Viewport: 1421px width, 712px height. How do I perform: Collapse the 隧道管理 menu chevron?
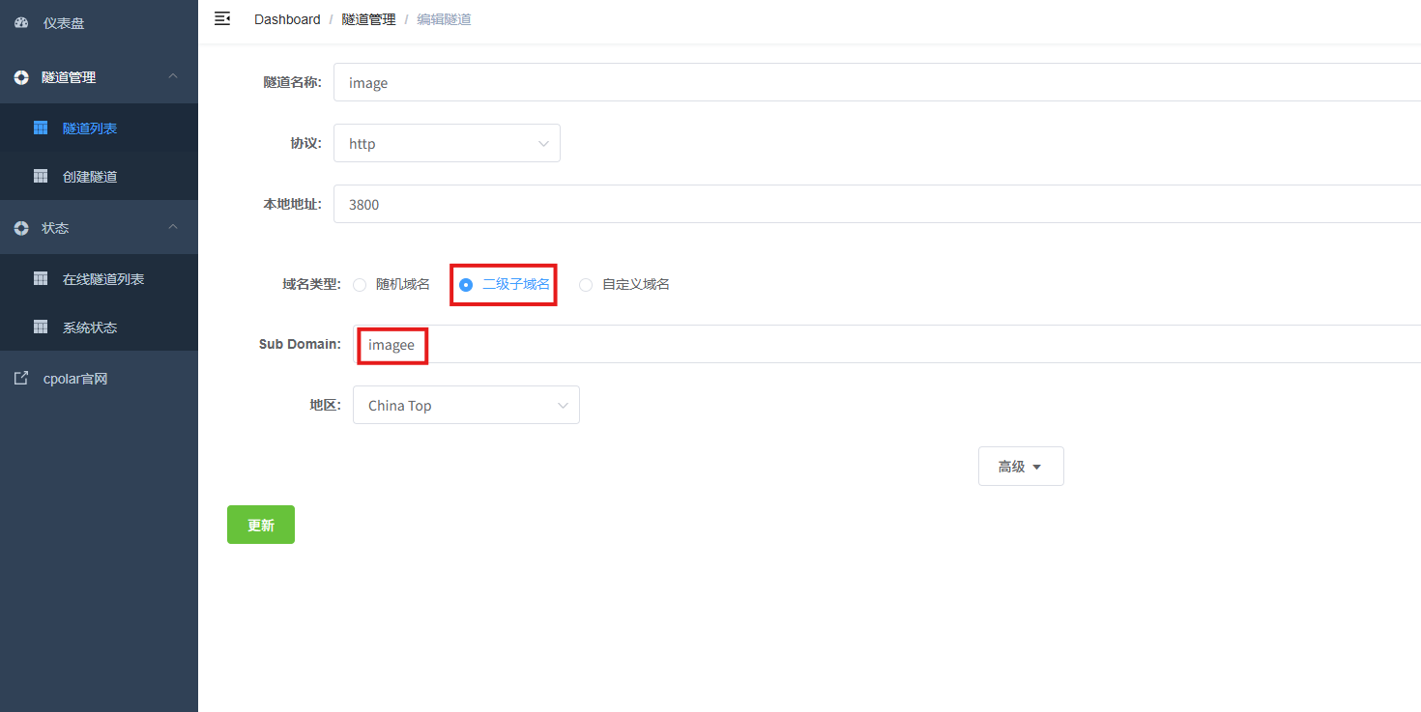pos(173,76)
